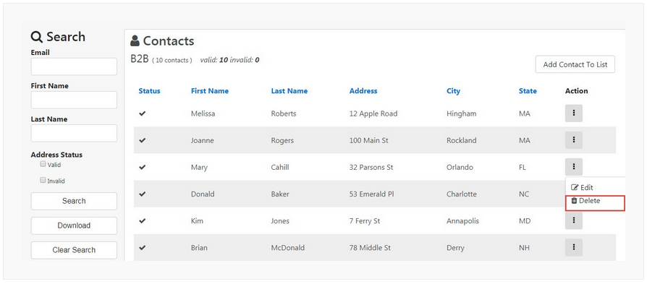Image resolution: width=647 pixels, height=284 pixels.
Task: Sort contacts by Status column
Action: [149, 91]
